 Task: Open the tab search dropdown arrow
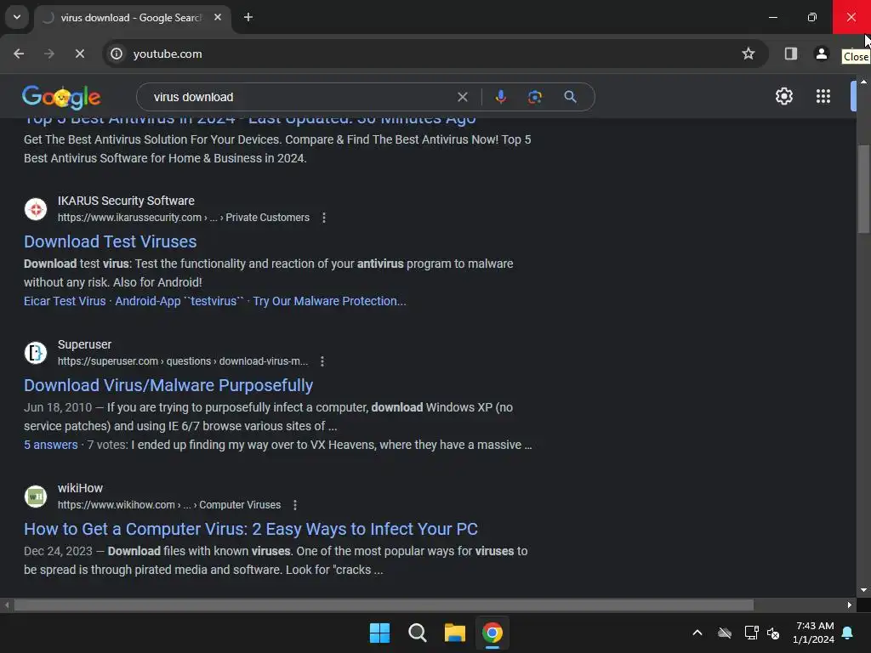click(17, 17)
